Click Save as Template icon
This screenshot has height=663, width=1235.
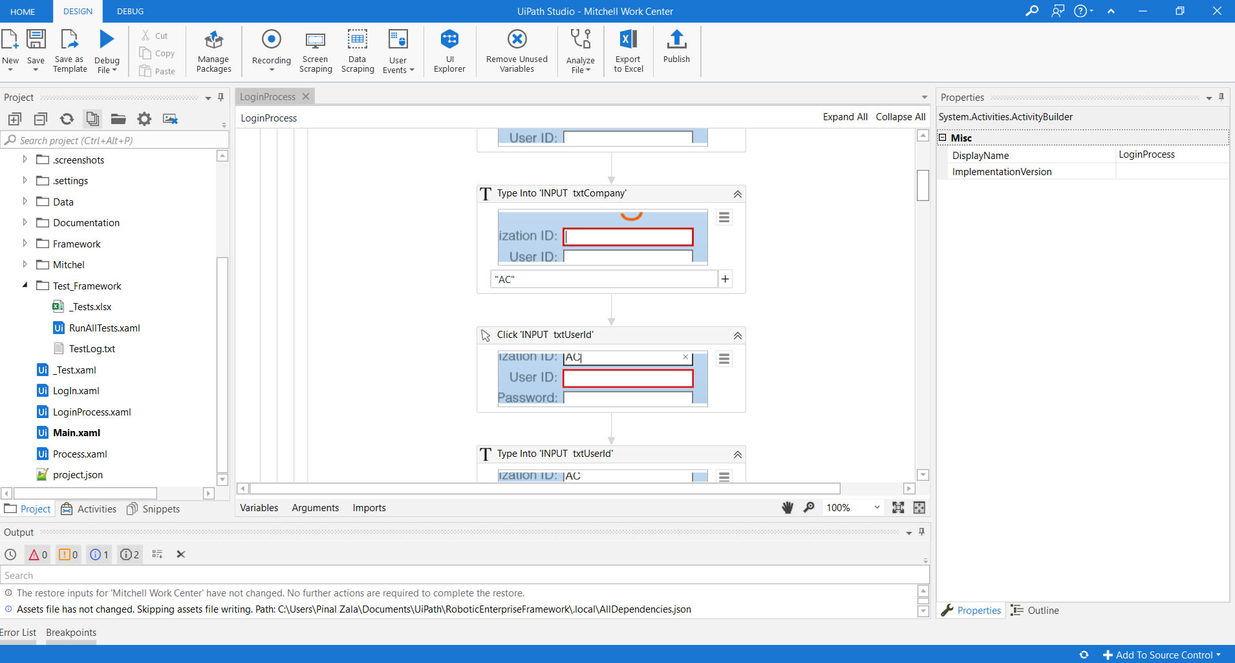pyautogui.click(x=69, y=40)
